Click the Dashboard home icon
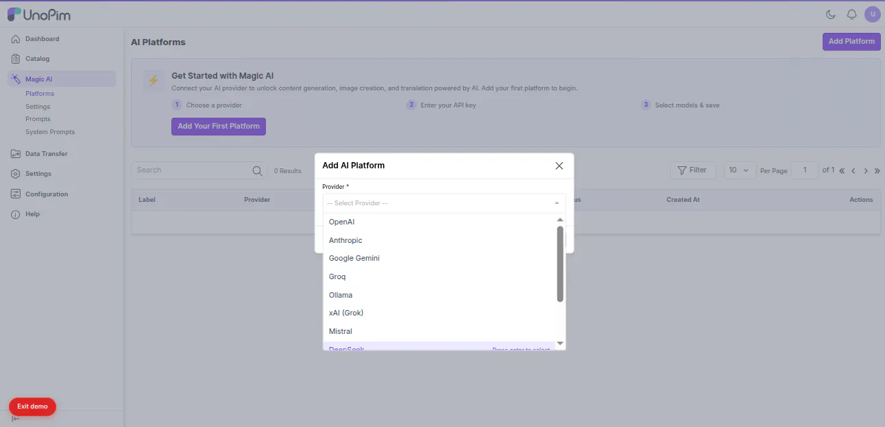Screen dimensions: 885x427 tap(16, 39)
